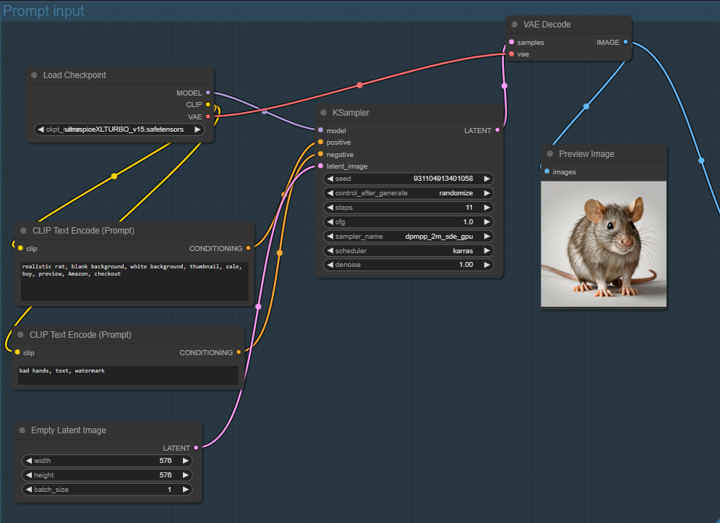
Task: Click the positive input socket on KSampler
Action: 320,142
